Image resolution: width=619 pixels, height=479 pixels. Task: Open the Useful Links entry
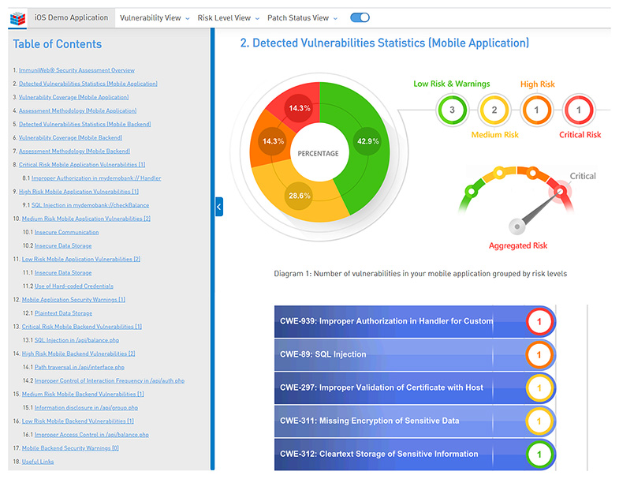36,462
